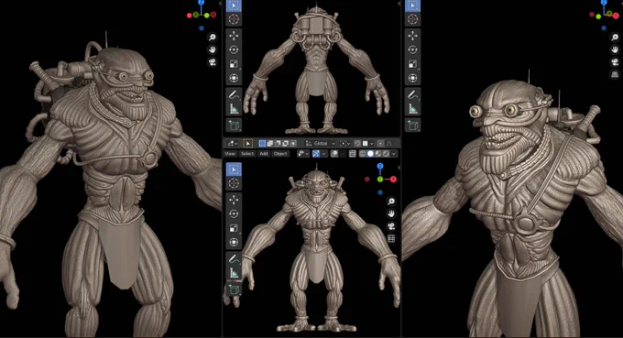Click the pan hand icon in left viewport
Viewport: 623px width, 338px height.
tap(213, 49)
